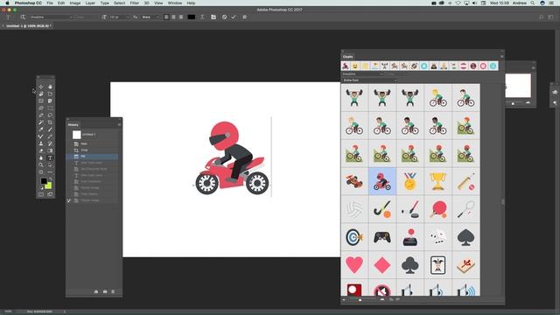Open the Photoshop CC application menu
The width and height of the screenshot is (560, 315).
coord(28,3)
